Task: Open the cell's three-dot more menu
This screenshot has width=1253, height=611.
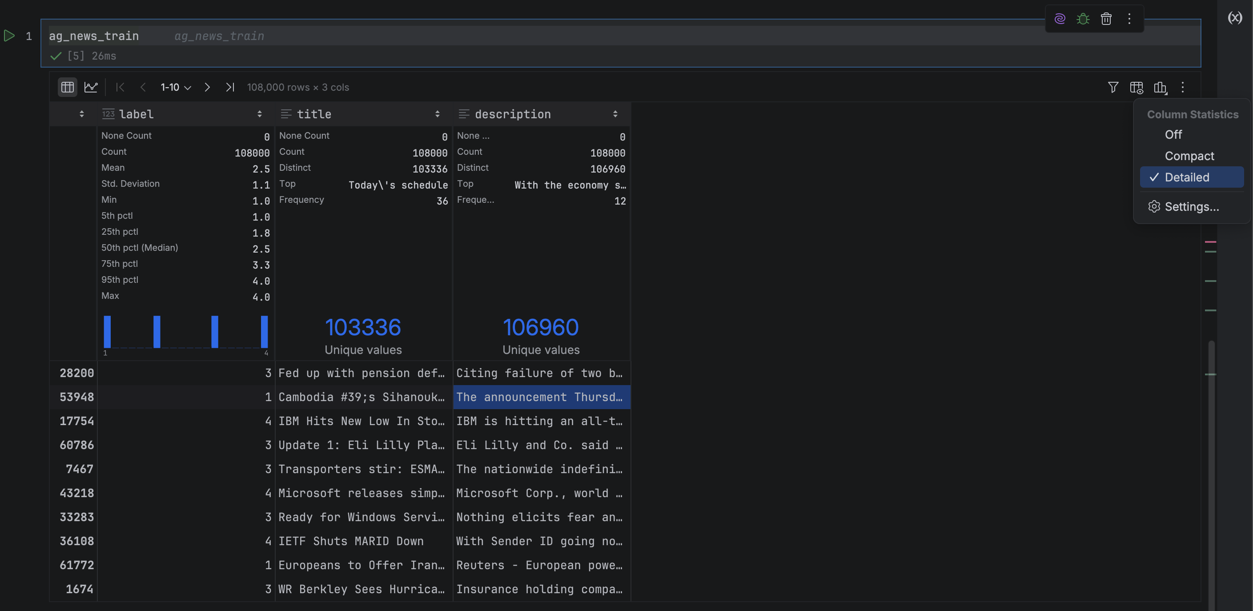Action: [x=1129, y=19]
